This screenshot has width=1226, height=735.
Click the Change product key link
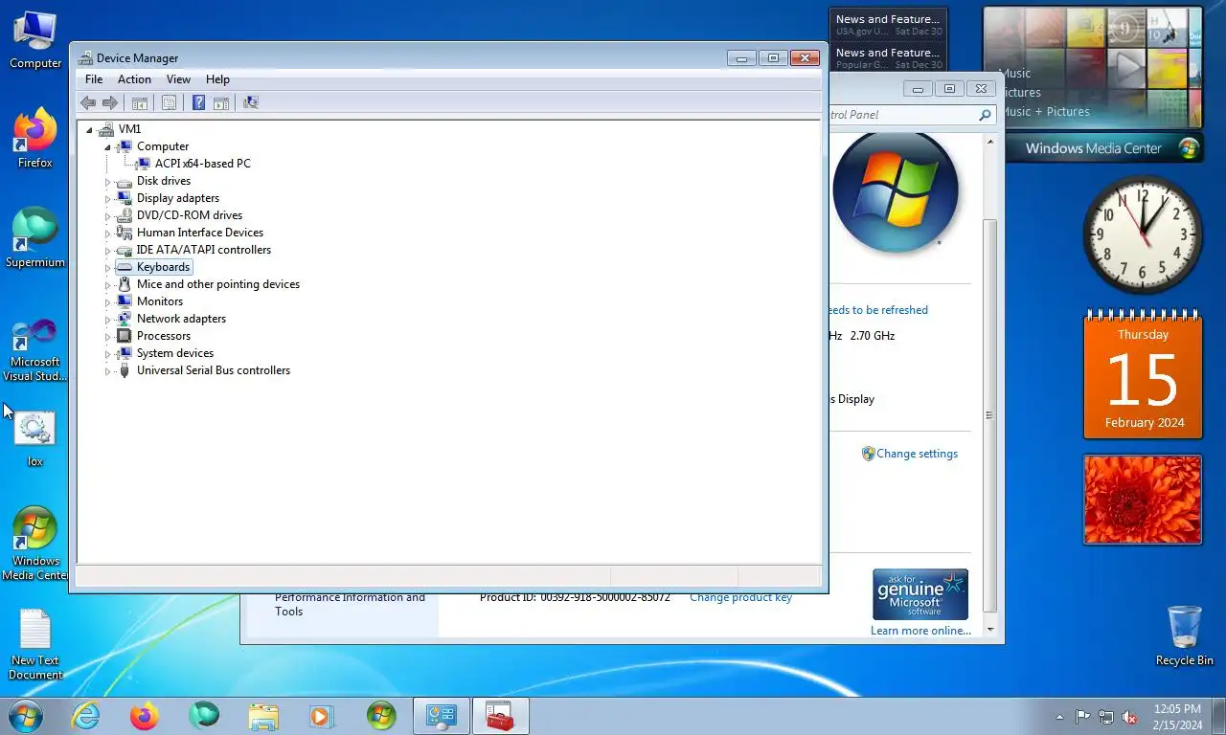pyautogui.click(x=740, y=597)
